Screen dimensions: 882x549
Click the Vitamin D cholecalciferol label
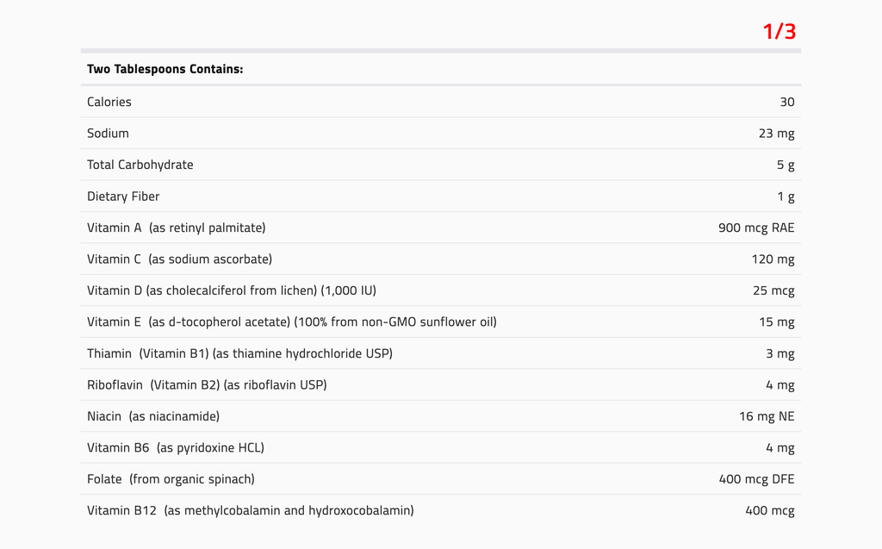click(x=231, y=290)
